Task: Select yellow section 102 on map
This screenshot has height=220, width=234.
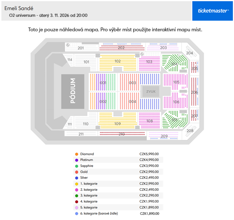Action: point(117,62)
